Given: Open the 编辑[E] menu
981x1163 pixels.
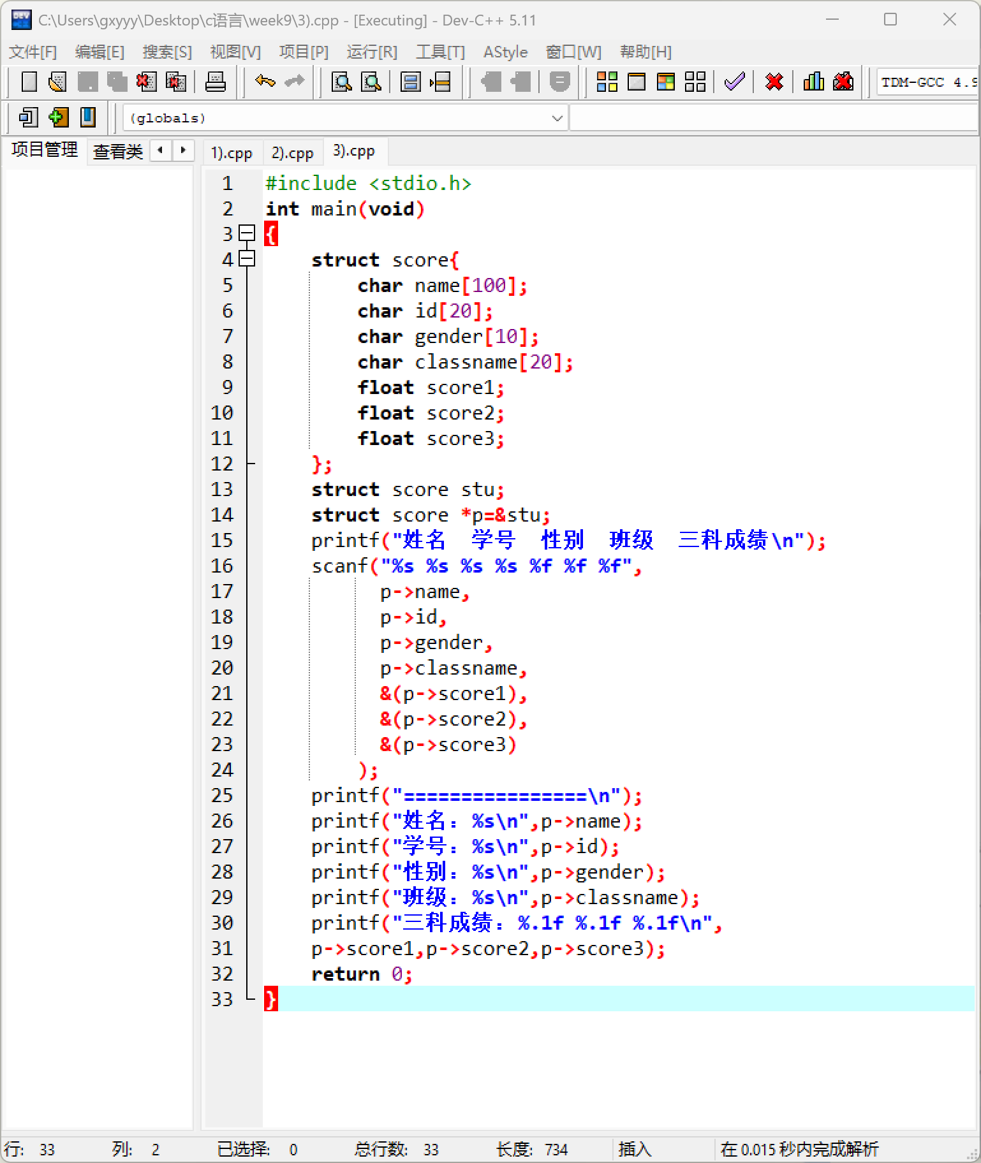Looking at the screenshot, I should pos(100,52).
